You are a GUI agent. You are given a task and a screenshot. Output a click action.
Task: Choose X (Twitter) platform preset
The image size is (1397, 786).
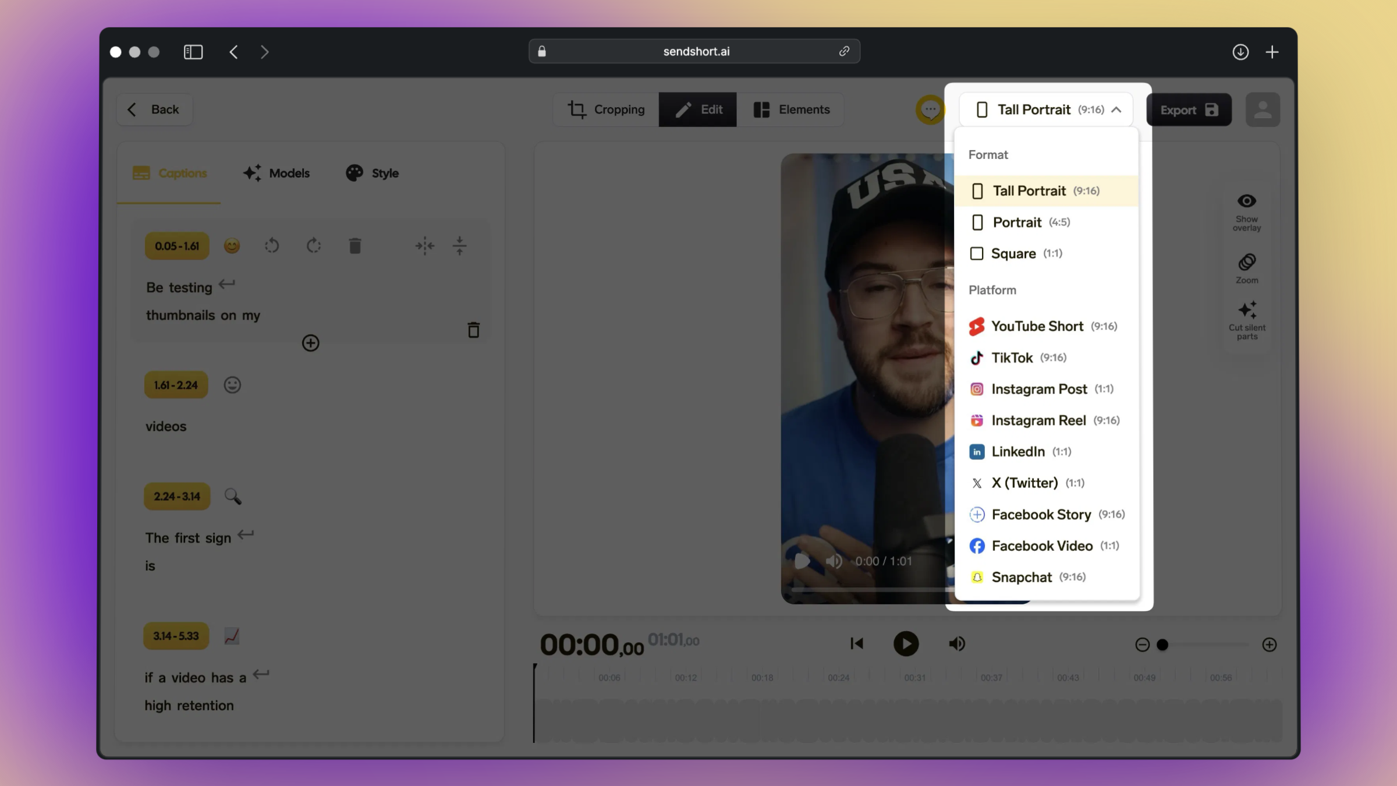coord(1046,483)
